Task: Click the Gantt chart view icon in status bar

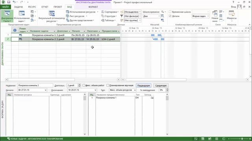Action: (196, 139)
